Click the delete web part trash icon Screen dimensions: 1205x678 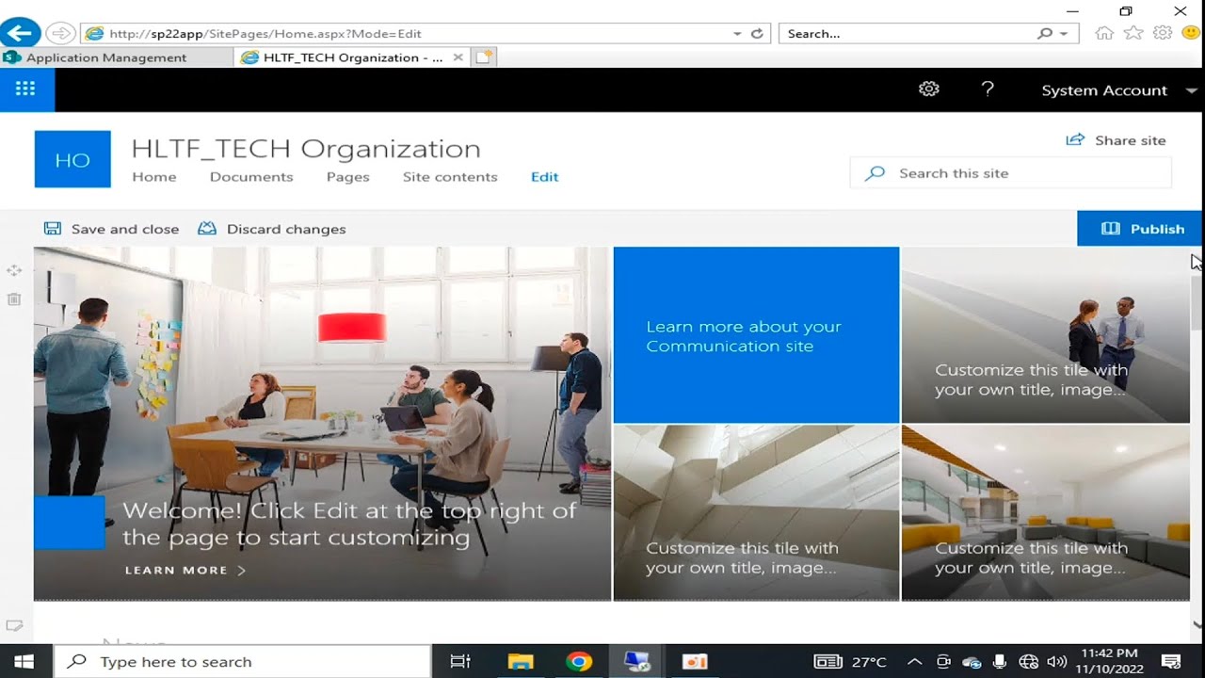pyautogui.click(x=14, y=299)
